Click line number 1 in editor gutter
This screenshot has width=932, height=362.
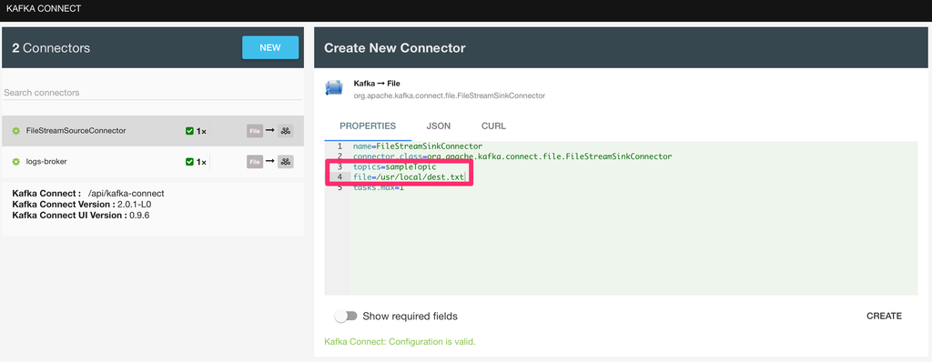[339, 146]
